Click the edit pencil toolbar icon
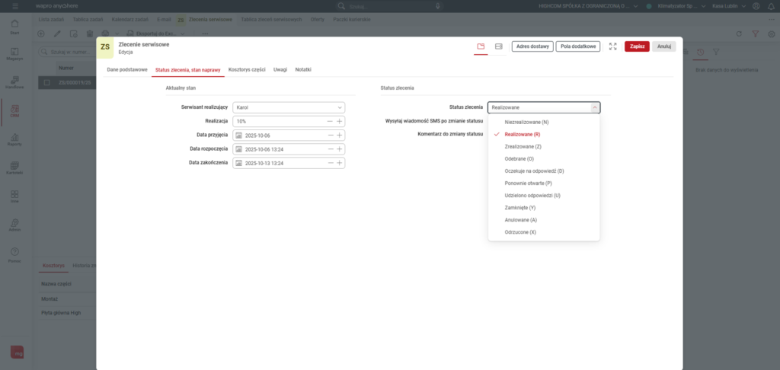This screenshot has width=780, height=370. point(56,33)
